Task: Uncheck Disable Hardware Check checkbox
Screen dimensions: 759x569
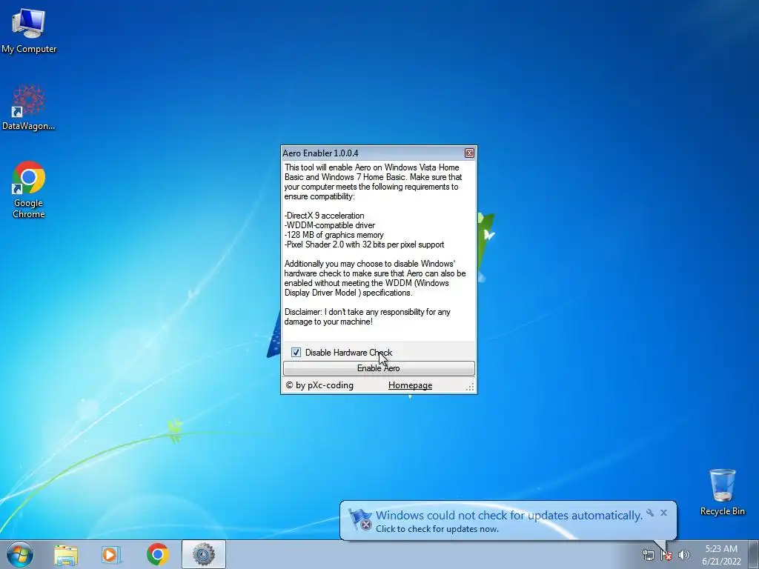Action: coord(296,352)
